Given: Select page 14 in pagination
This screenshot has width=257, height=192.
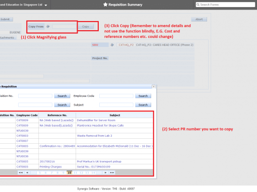Looking at the screenshot, I should click(93, 173).
